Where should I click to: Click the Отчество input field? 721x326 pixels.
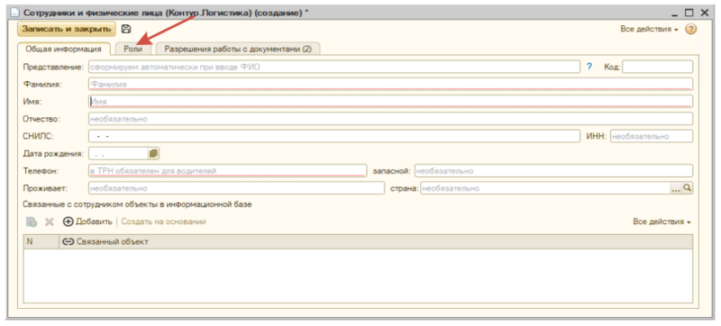click(x=390, y=119)
